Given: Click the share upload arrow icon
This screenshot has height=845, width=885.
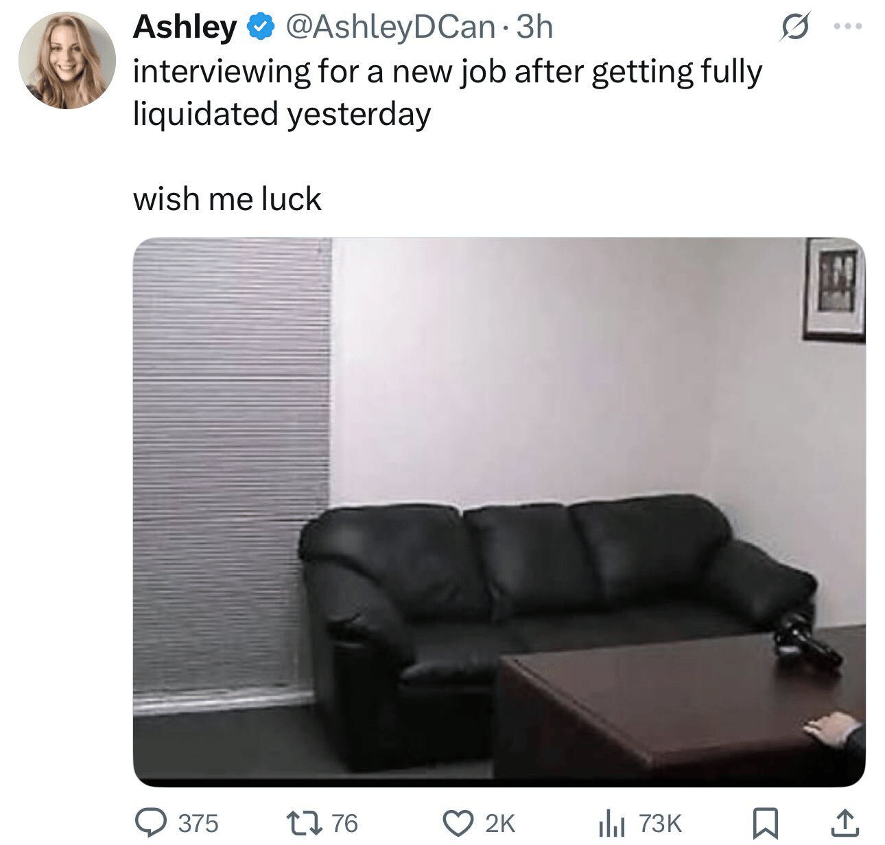Looking at the screenshot, I should tap(845, 821).
